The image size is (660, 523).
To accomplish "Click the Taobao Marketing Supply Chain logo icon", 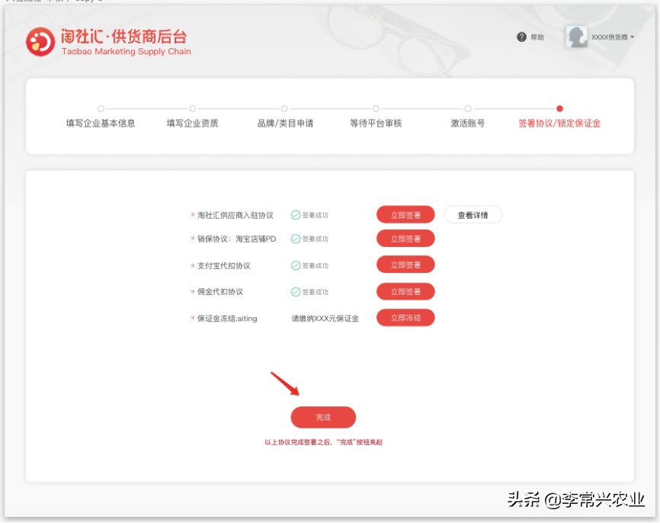I will pos(40,42).
